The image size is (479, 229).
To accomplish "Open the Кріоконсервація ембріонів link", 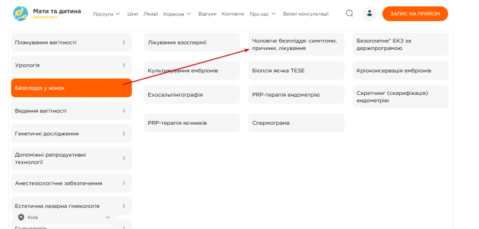I will pyautogui.click(x=400, y=71).
